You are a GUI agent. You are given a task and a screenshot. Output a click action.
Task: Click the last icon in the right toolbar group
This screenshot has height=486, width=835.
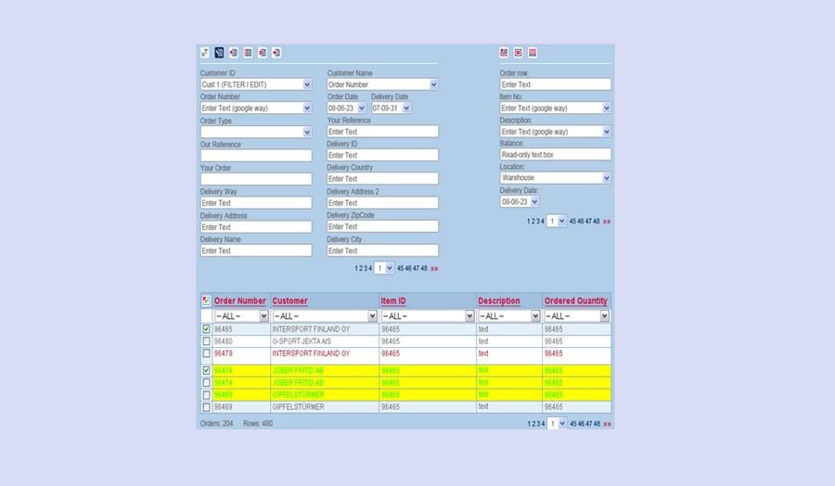pyautogui.click(x=533, y=52)
